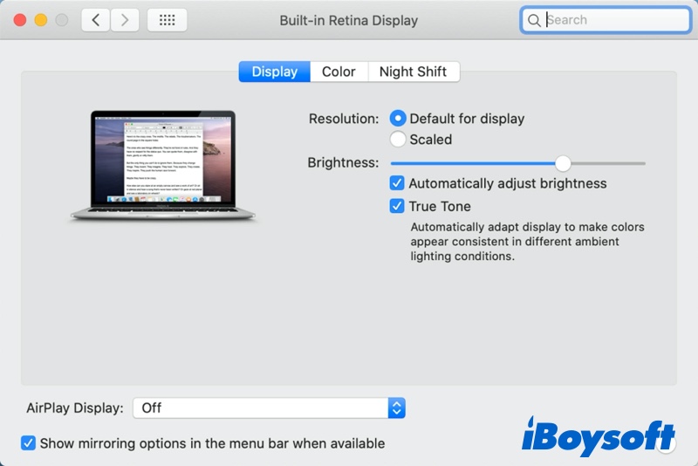Go forward with the right chevron button
Viewport: 698px width, 466px height.
coord(125,20)
